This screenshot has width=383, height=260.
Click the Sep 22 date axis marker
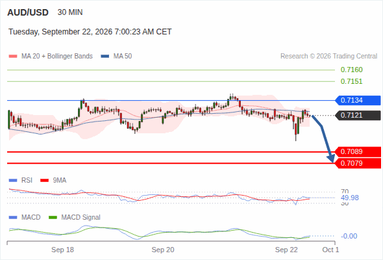(286, 250)
